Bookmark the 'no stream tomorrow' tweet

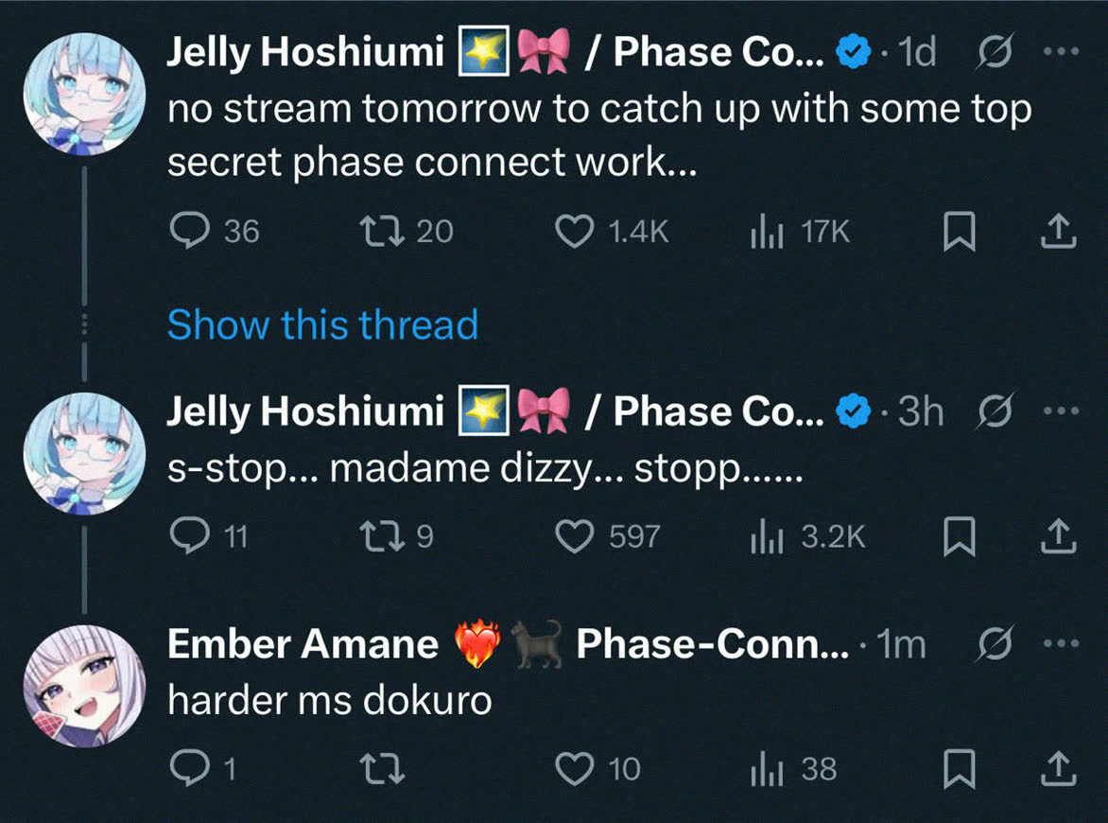(960, 232)
